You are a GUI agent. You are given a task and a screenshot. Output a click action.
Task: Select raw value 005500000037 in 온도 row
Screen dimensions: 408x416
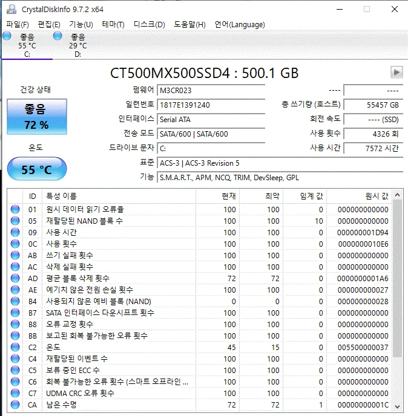tap(363, 347)
